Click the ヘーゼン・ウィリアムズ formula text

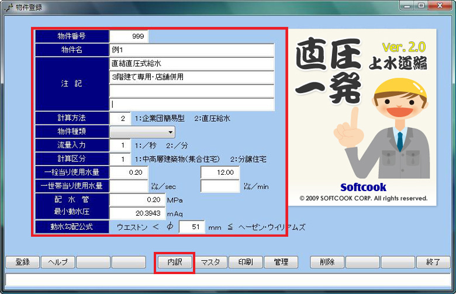(272, 227)
